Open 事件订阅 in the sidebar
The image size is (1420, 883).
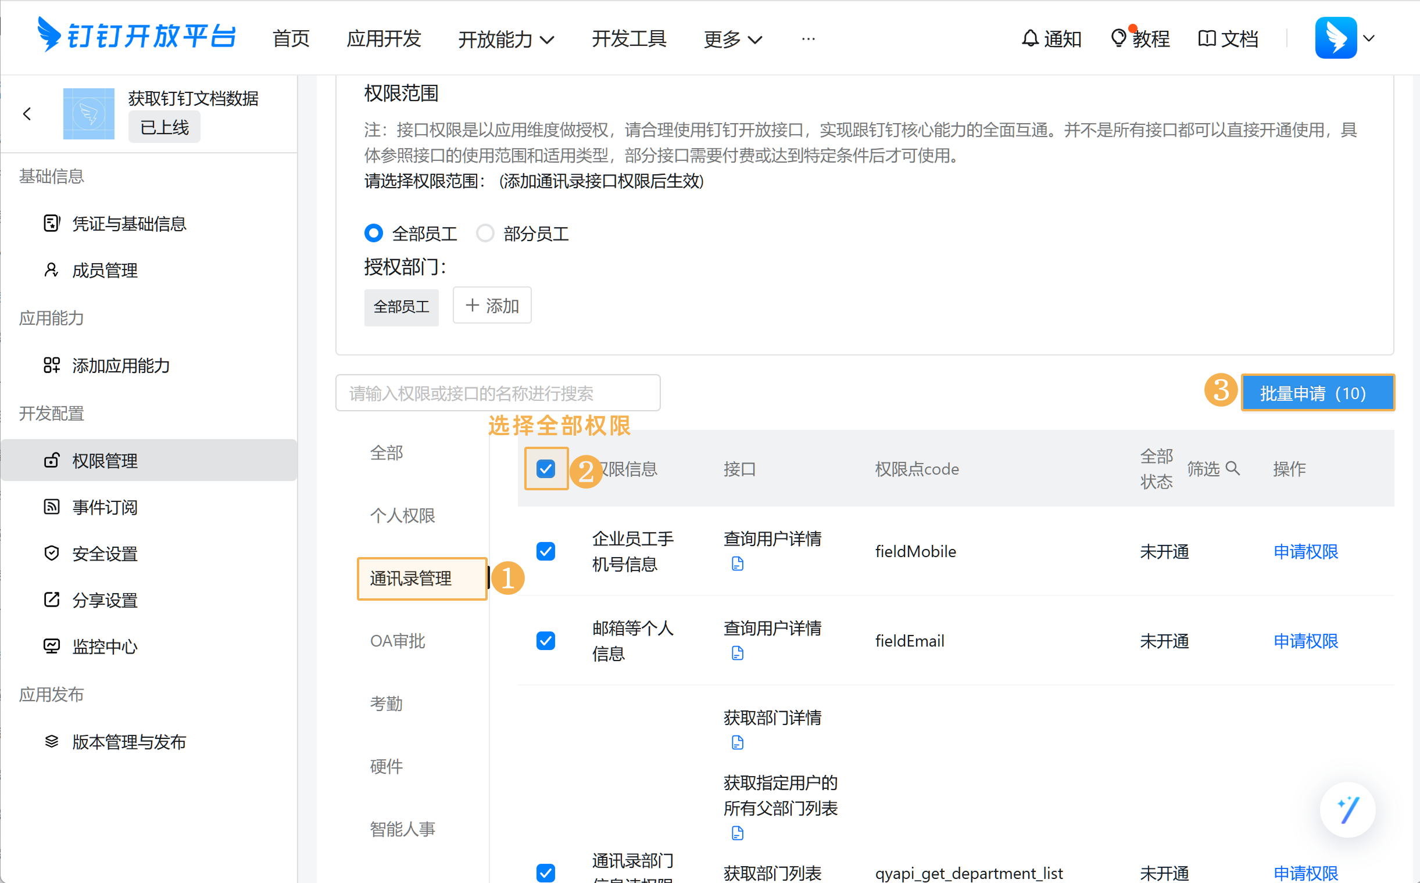coord(105,507)
